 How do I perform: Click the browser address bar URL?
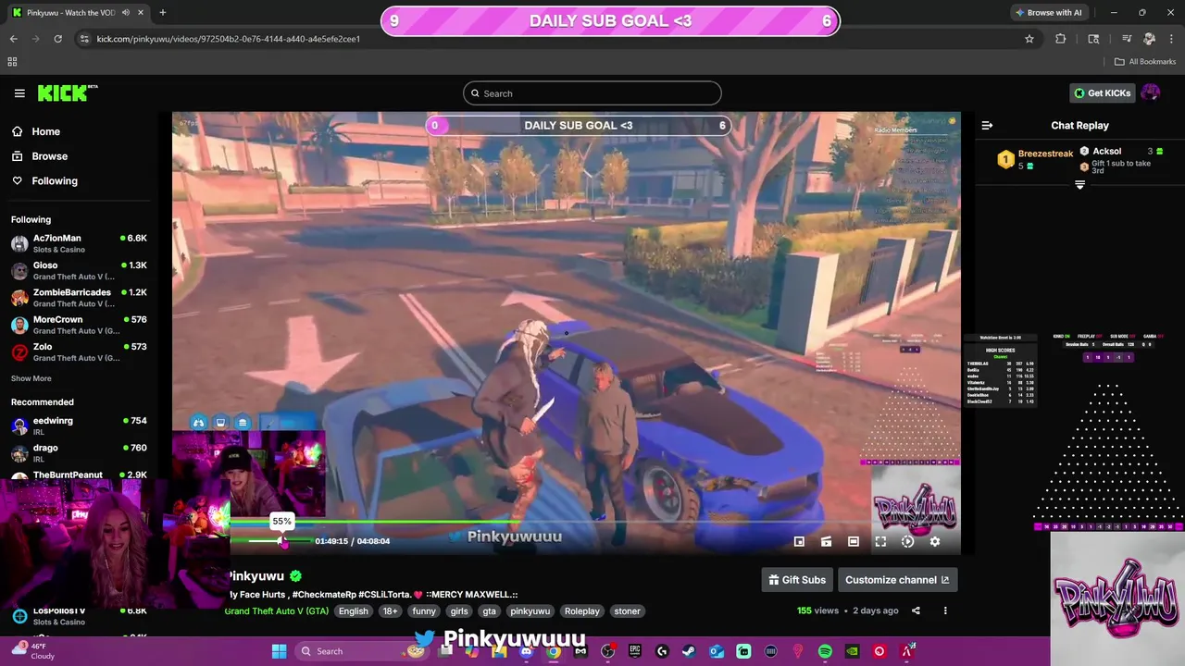tap(229, 39)
